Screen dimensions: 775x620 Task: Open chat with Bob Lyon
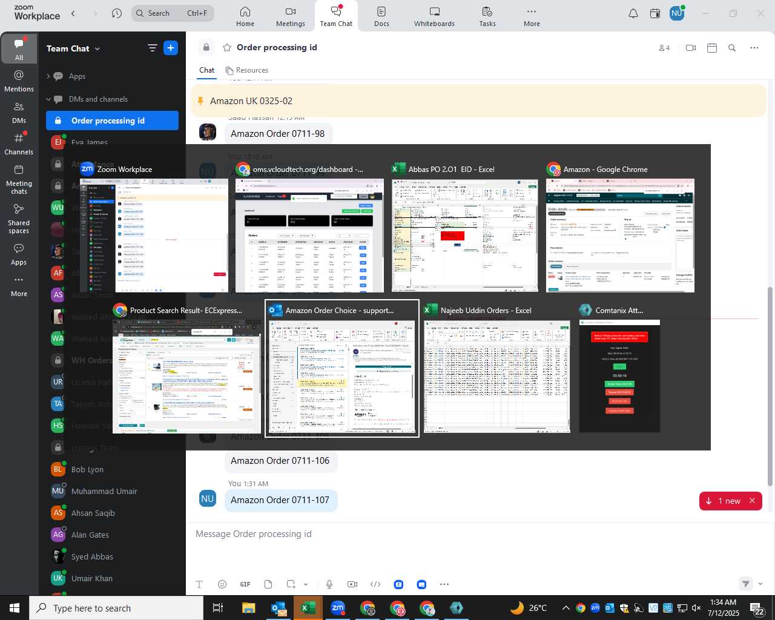point(112,469)
